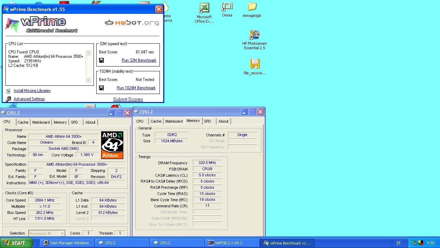
Task: Open the Install Missing Libraries link
Action: [32, 91]
